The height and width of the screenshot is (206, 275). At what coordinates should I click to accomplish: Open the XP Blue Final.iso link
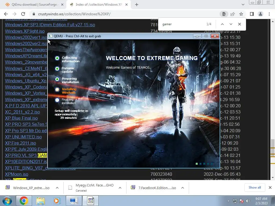click(x=21, y=118)
